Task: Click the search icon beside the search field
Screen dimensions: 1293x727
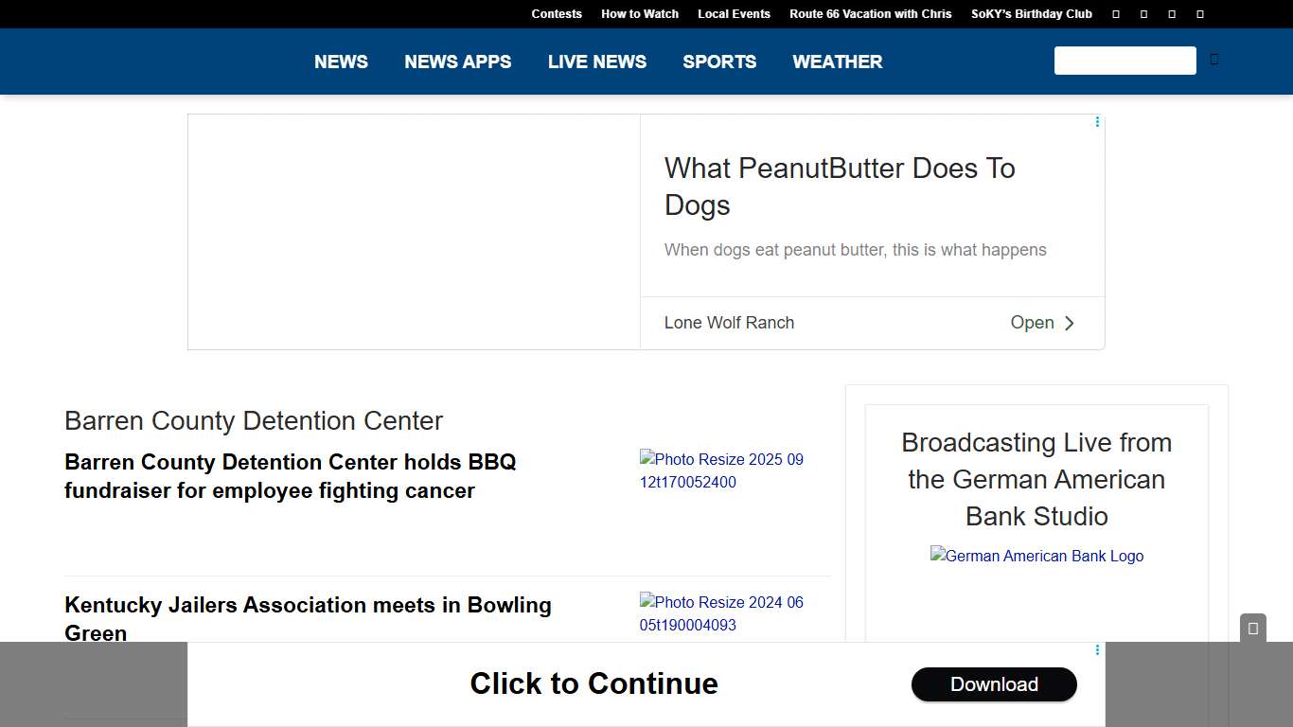Action: [1214, 60]
